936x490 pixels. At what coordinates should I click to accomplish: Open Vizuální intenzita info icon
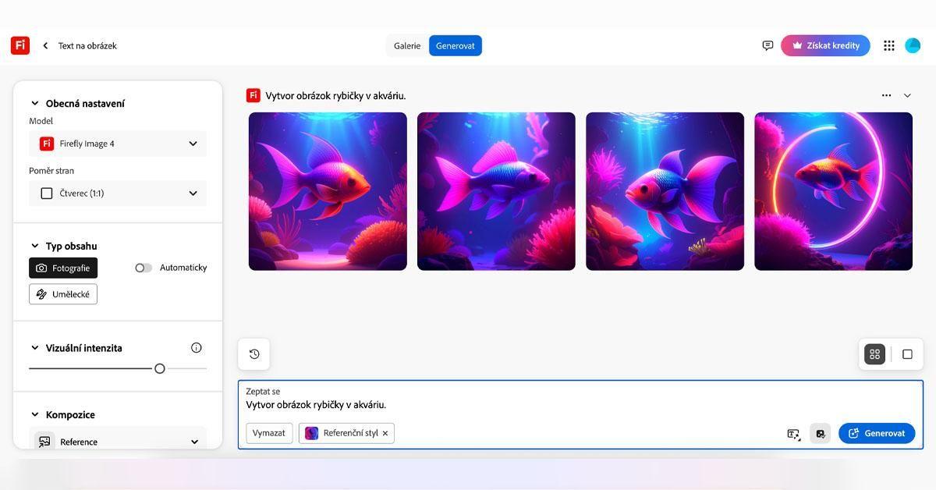click(197, 348)
